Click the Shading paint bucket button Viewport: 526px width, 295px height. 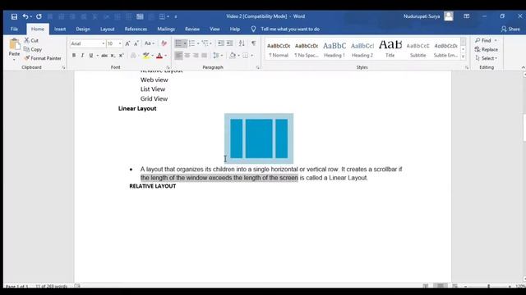[233, 56]
